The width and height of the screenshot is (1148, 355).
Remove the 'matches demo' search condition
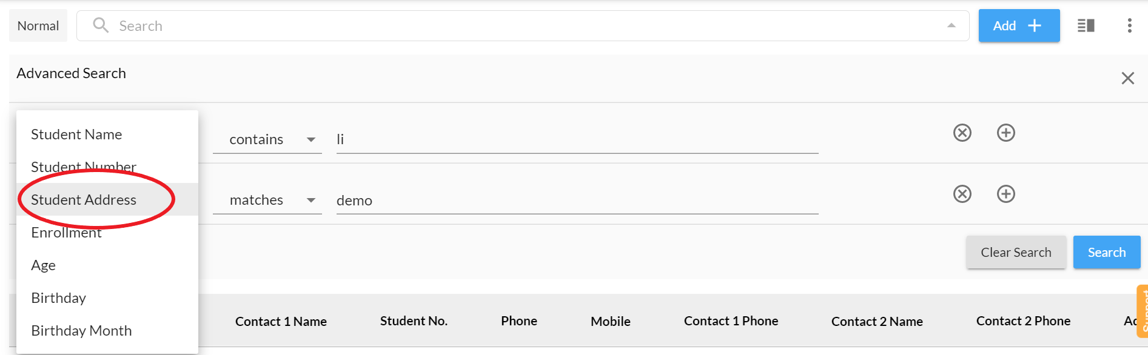(x=962, y=194)
